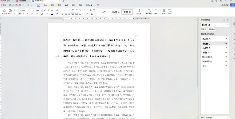Toggle Italic formatting button
This screenshot has width=235, height=119.
coord(23,14)
